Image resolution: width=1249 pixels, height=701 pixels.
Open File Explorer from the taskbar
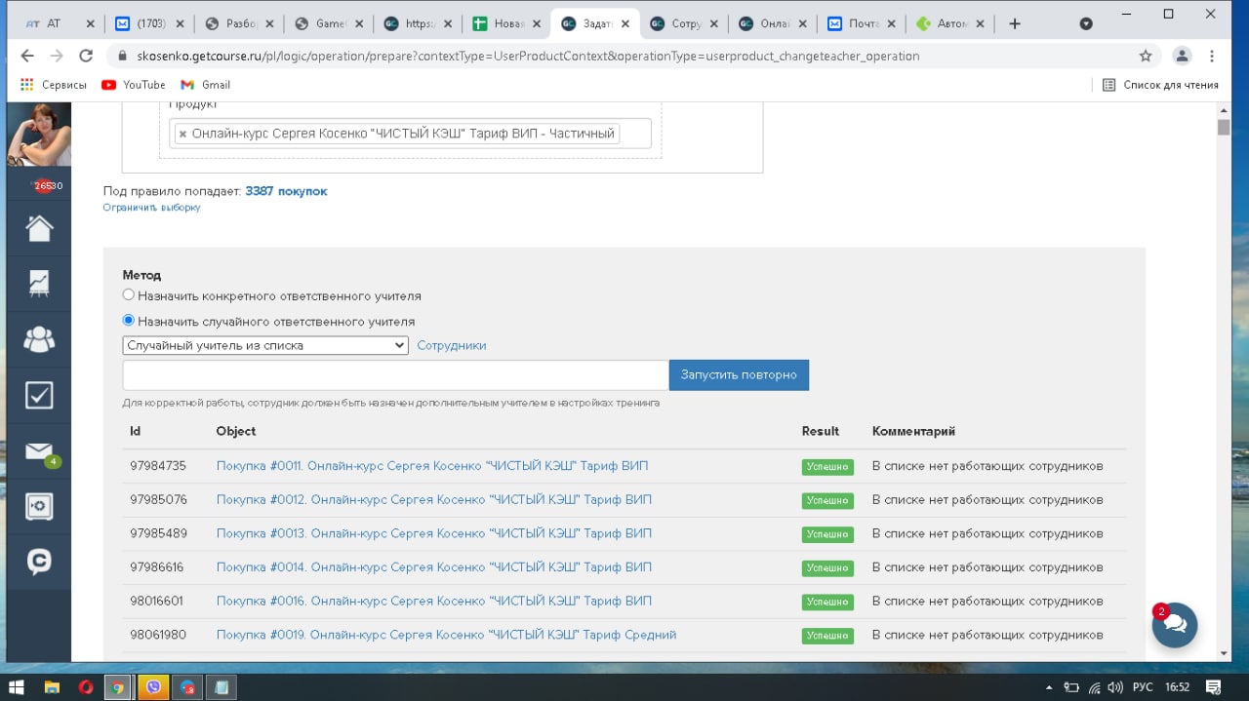pyautogui.click(x=52, y=687)
